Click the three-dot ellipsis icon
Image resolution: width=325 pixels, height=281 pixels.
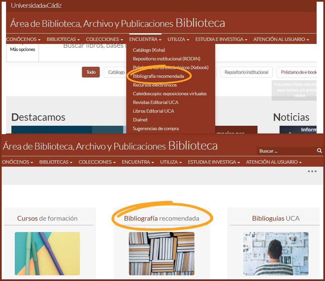tap(312, 171)
